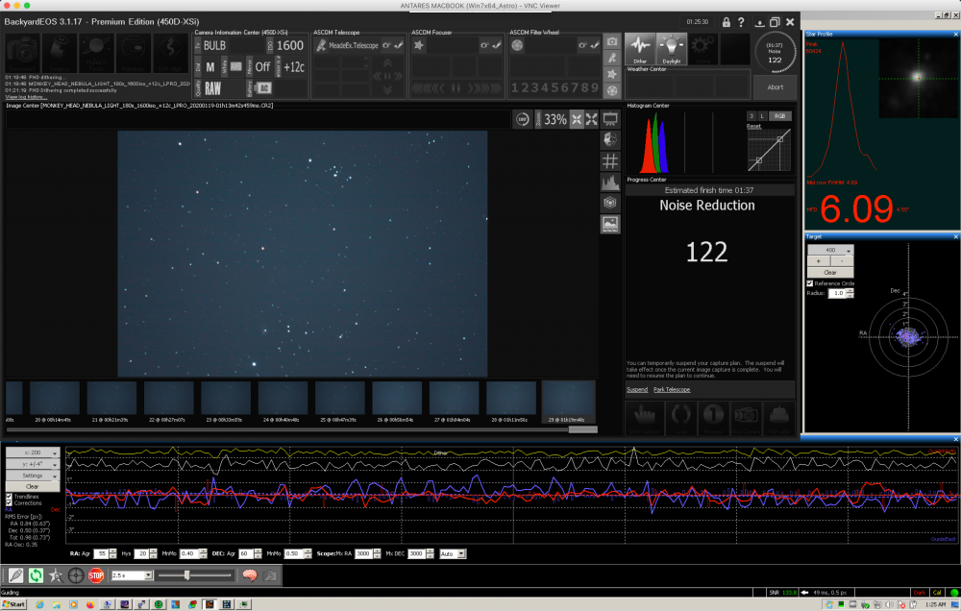Click the Dither waveform icon

coord(641,47)
